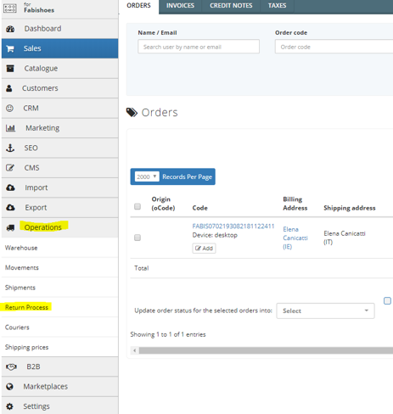Open the Import menu item
Image resolution: width=393 pixels, height=414 pixels.
(x=59, y=187)
